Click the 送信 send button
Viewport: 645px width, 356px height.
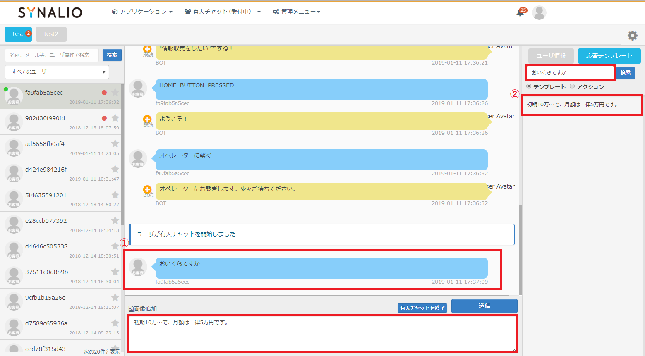[x=484, y=306]
